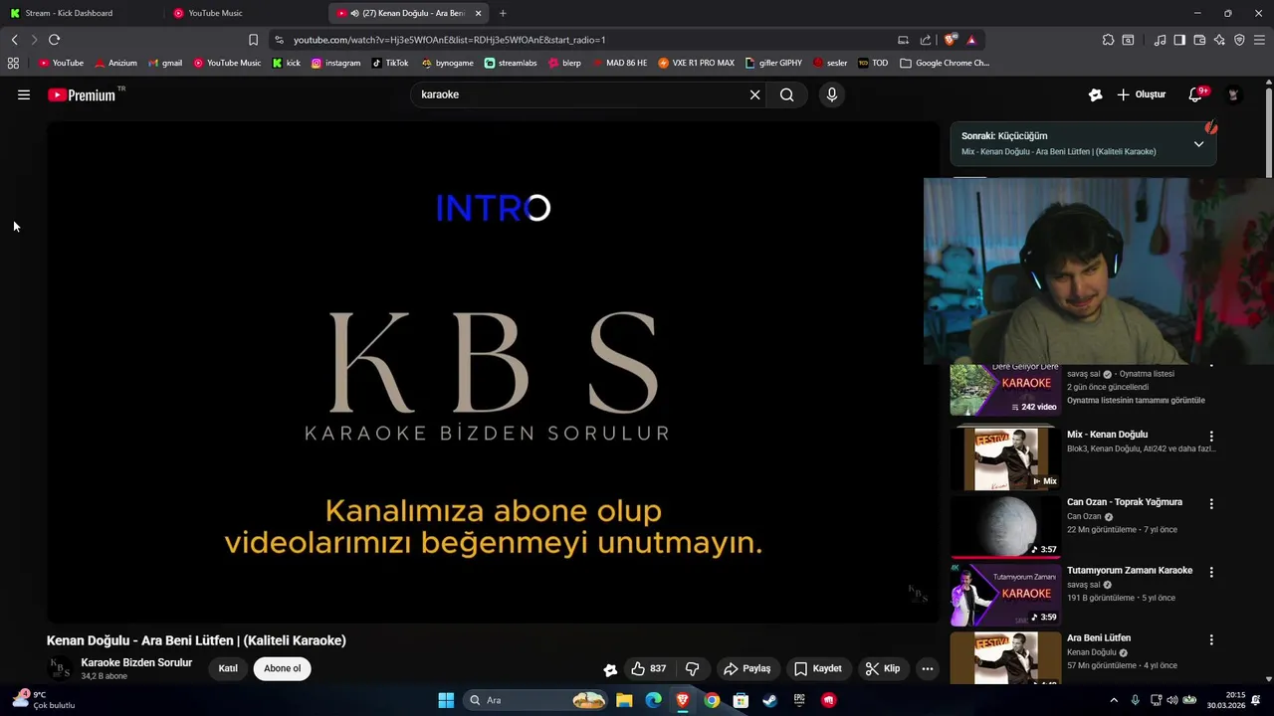
Task: Click the search magnifier button
Action: [787, 94]
